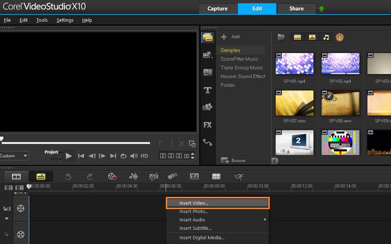
Task: Open the Path library icon in sidebar
Action: [207, 142]
